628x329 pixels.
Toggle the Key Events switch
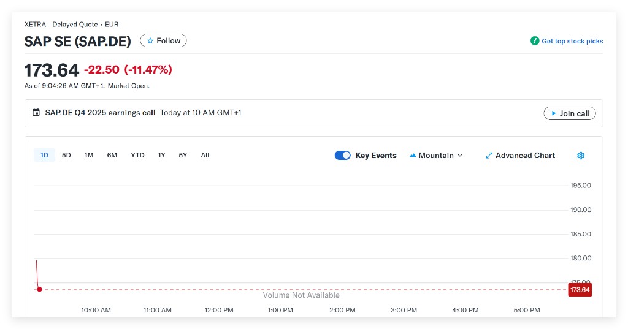[342, 156]
